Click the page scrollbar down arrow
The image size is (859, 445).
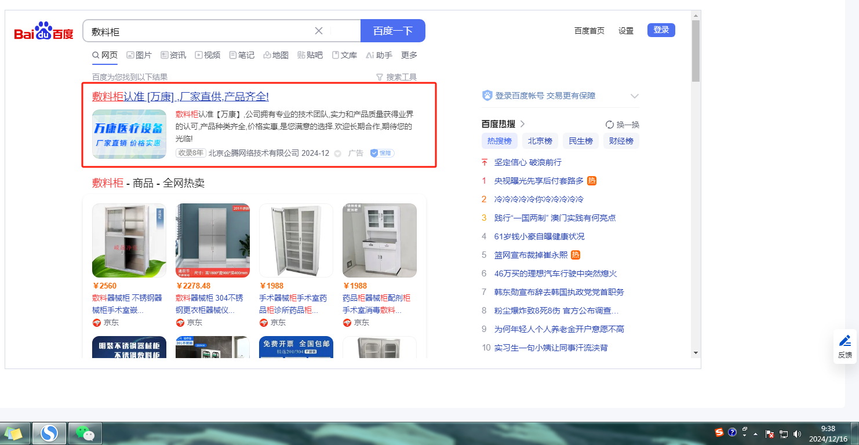pyautogui.click(x=696, y=352)
